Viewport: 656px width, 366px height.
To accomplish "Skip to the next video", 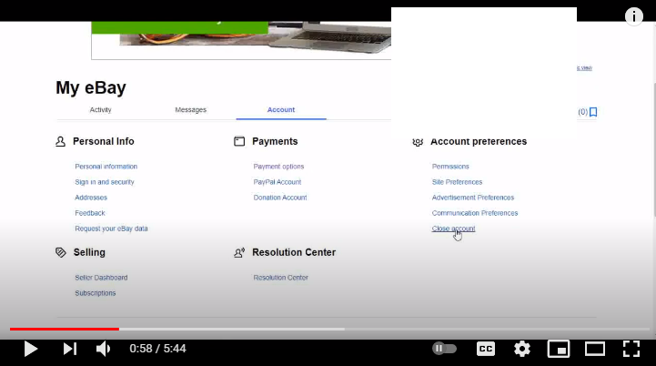I will [x=70, y=349].
